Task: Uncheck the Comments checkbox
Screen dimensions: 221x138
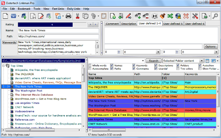Action: click(134, 68)
